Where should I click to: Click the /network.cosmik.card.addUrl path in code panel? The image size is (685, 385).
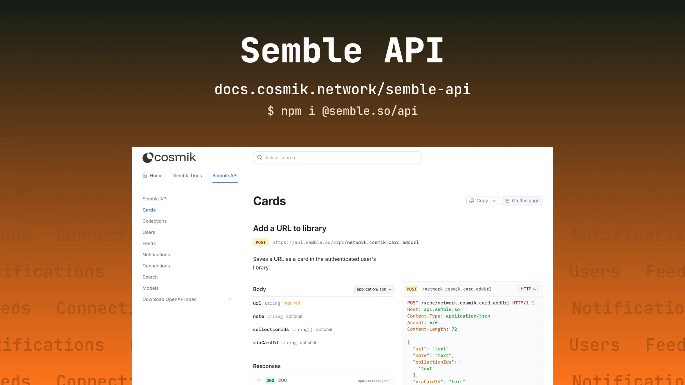[457, 289]
